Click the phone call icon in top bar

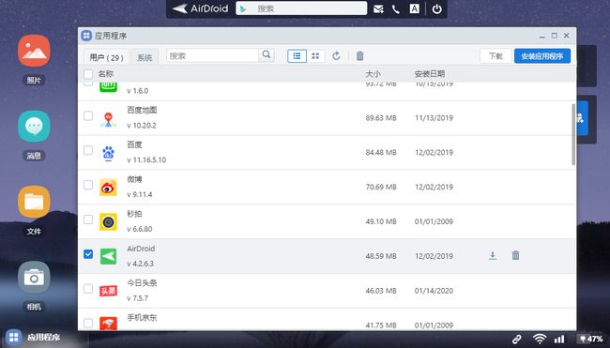click(396, 9)
